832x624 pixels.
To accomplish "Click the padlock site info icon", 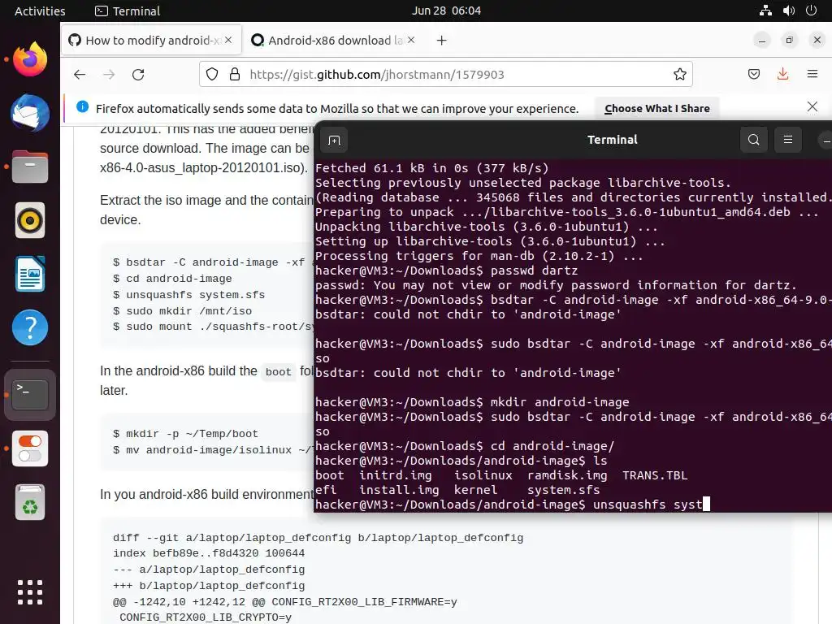I will pyautogui.click(x=235, y=74).
